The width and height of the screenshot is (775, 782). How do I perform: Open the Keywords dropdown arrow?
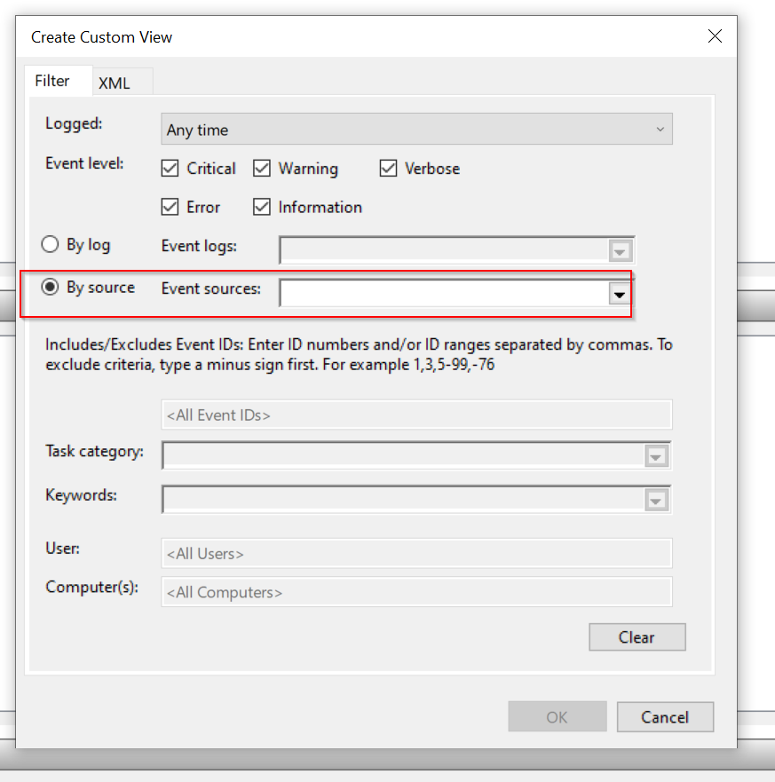coord(656,501)
